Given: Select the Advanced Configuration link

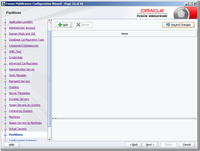Looking at the screenshot, I should (23, 63).
